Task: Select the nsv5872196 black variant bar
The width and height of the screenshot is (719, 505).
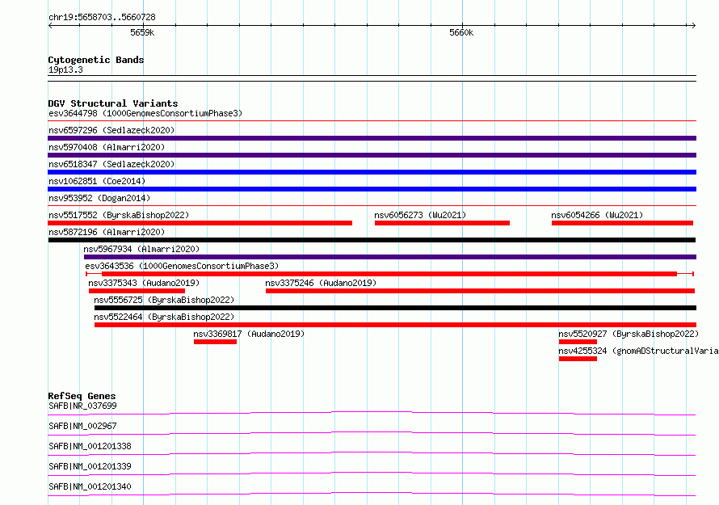Action: (372, 240)
